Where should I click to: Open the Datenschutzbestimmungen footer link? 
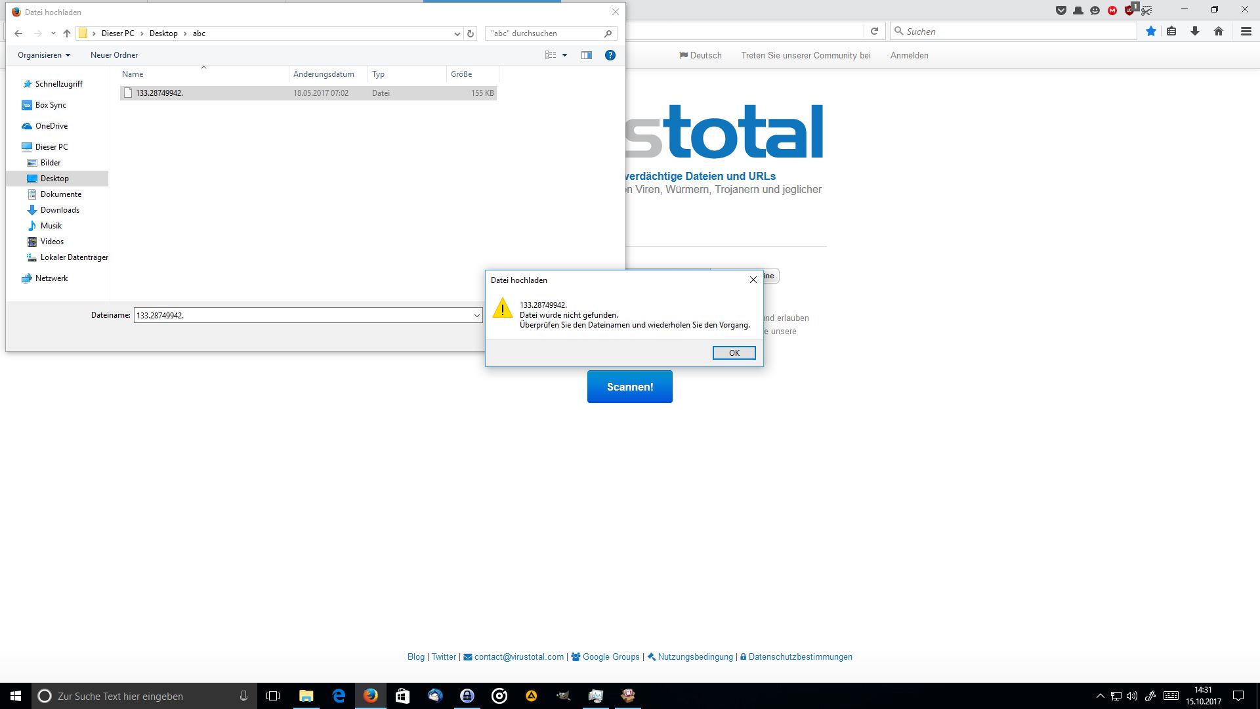coord(800,656)
